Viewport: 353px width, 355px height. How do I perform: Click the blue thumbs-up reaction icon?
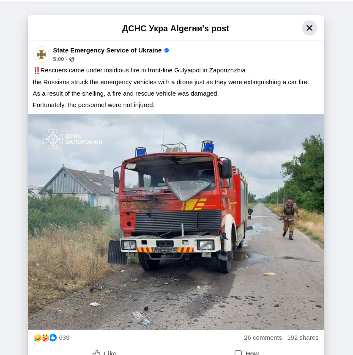53,338
